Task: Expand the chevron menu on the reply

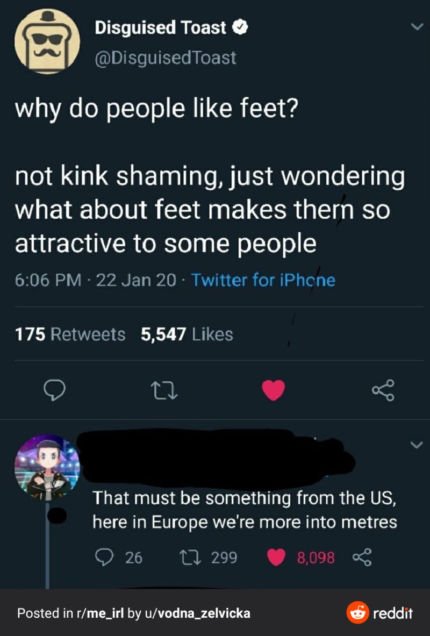Action: pos(413,445)
